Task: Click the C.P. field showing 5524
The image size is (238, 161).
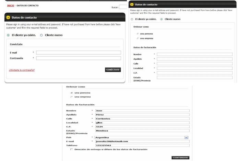Action: pos(142,126)
